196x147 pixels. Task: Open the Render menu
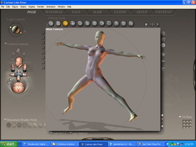(x=41, y=7)
